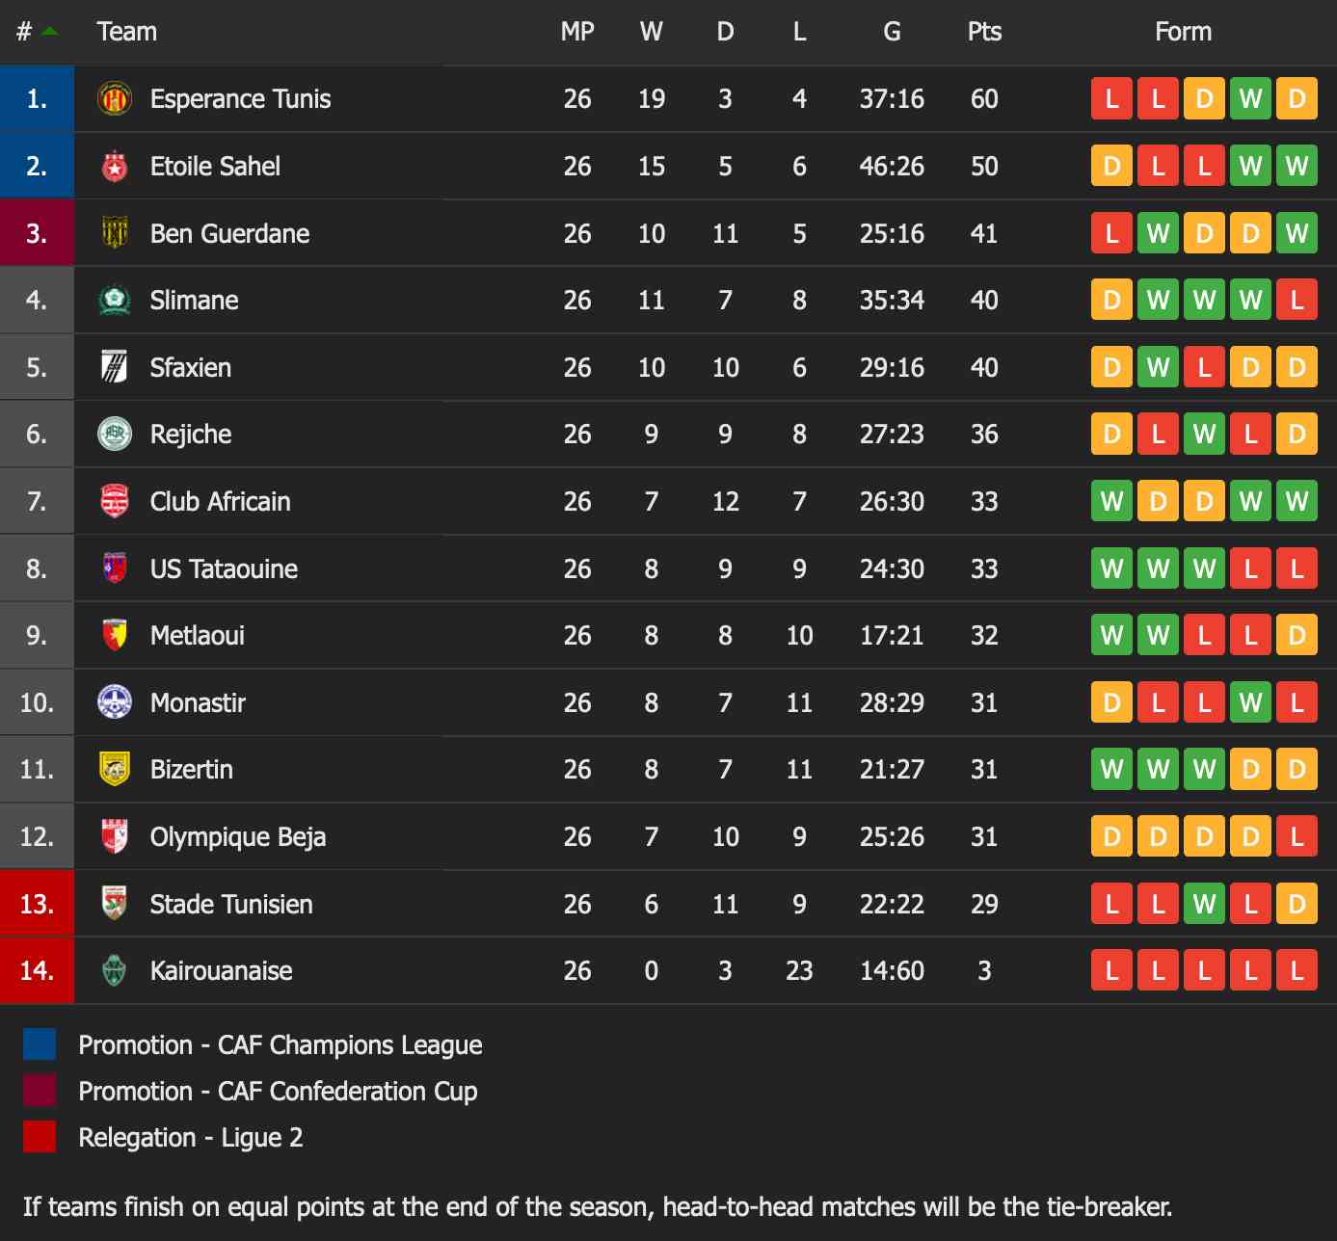Open the Stade Tunisien team link
Viewport: 1337px width, 1241px height.
point(231,904)
